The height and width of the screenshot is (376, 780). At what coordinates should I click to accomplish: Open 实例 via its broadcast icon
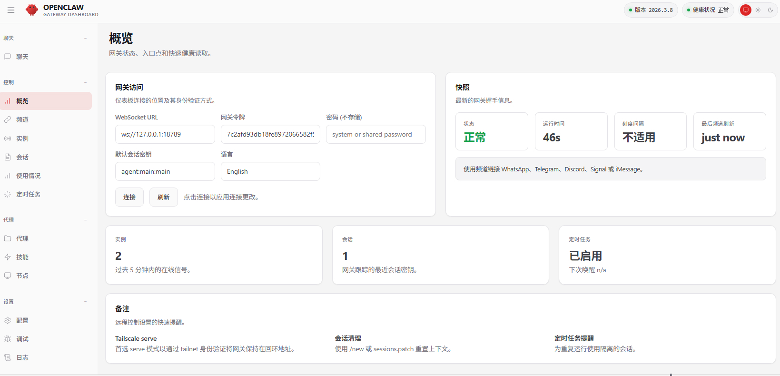pyautogui.click(x=8, y=139)
